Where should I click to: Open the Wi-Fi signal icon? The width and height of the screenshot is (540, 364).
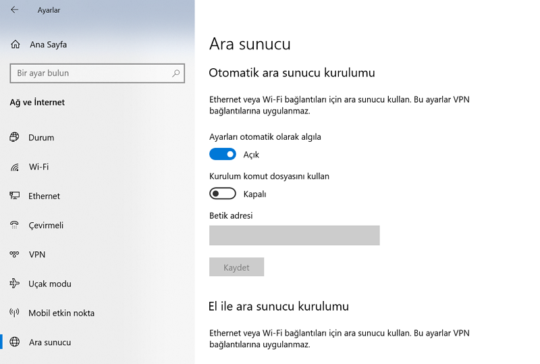[x=15, y=167]
